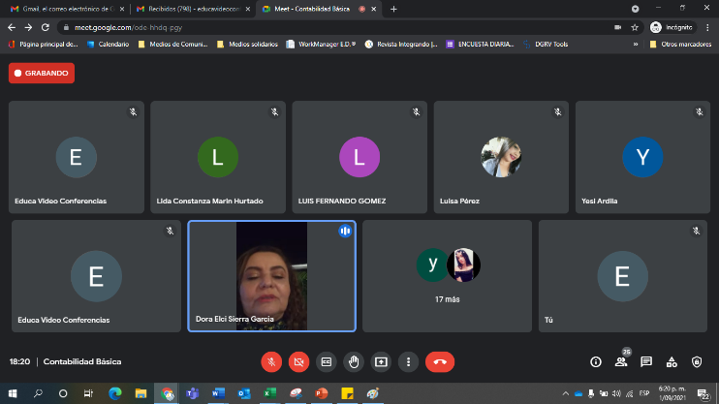Screen dimensions: 719x404
Task: Open the Activities panel
Action: coord(672,361)
